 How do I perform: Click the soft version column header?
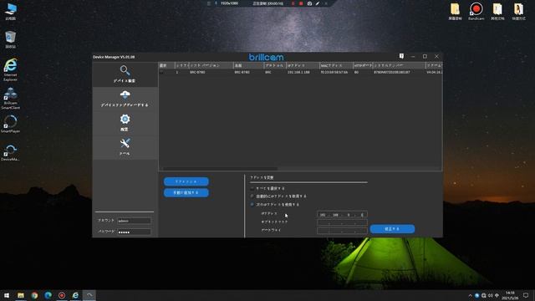tap(211, 65)
